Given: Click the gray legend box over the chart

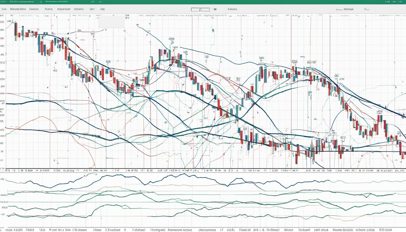Looking at the screenshot, I should tap(112, 21).
